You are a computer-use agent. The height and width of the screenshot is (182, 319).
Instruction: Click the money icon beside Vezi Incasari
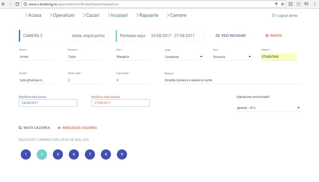click(218, 36)
